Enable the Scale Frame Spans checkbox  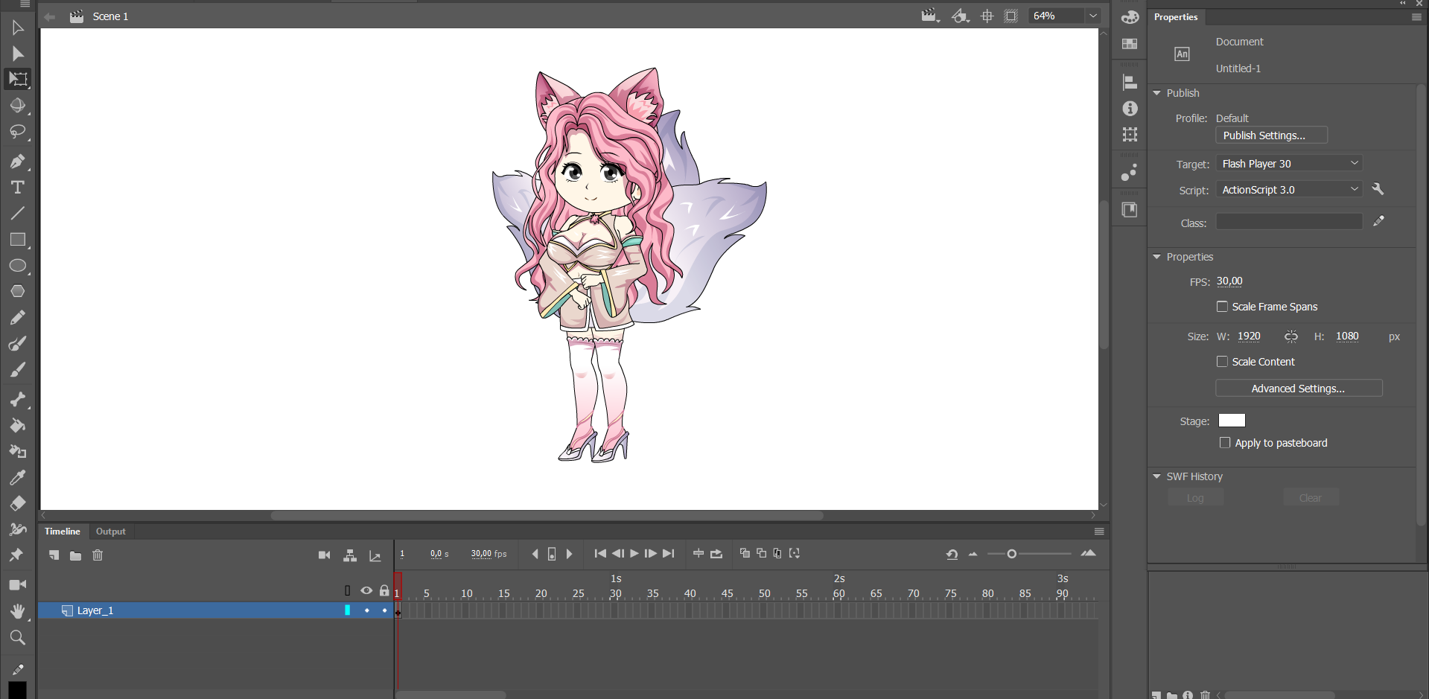click(x=1222, y=307)
